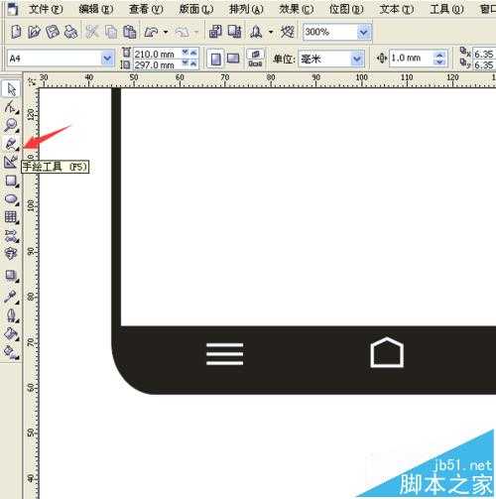Viewport: 496px width, 499px height.
Task: Expand the 300% zoom level dropdown
Action: tap(364, 32)
